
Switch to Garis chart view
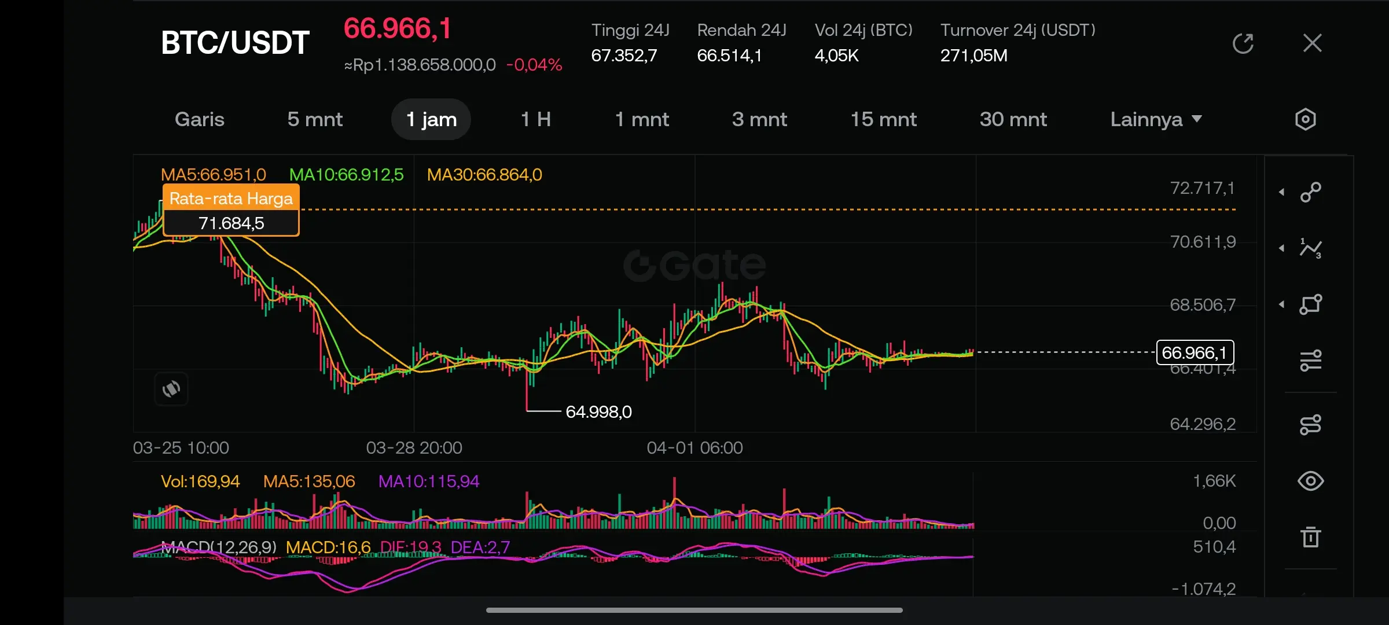[x=199, y=119]
